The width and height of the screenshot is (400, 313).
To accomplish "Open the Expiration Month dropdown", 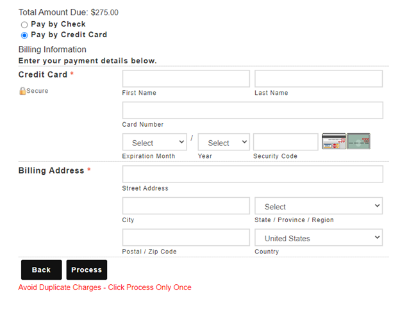I will [154, 142].
